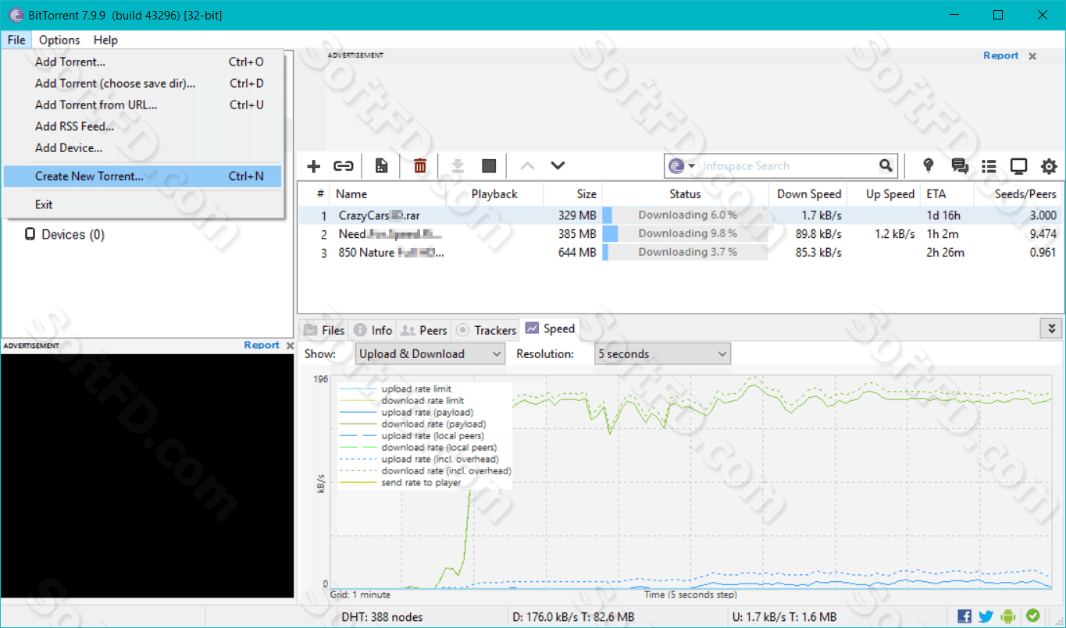Screen dimensions: 1066x628
Task: Click the remote monitor icon
Action: tap(1018, 166)
